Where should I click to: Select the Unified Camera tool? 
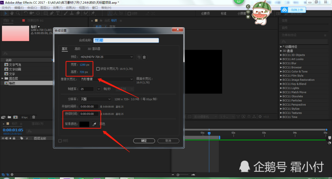point(32,13)
